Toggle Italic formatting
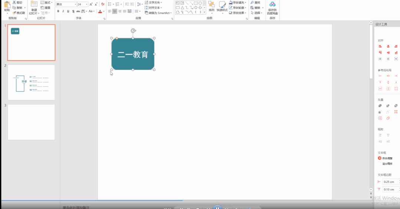 [63, 11]
